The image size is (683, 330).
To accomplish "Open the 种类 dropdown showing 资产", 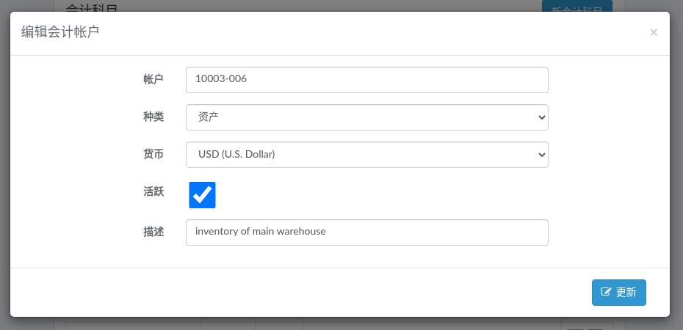I will [x=366, y=117].
